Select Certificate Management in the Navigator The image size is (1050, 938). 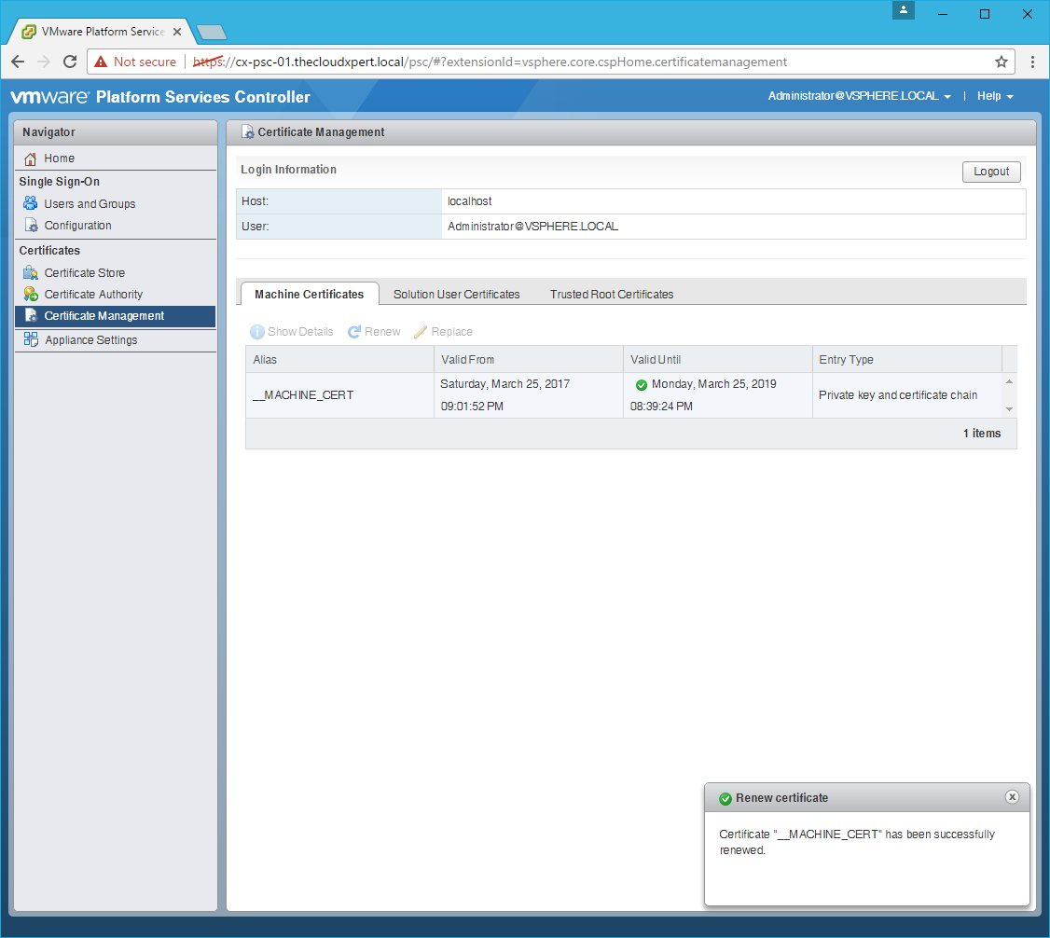[x=104, y=316]
